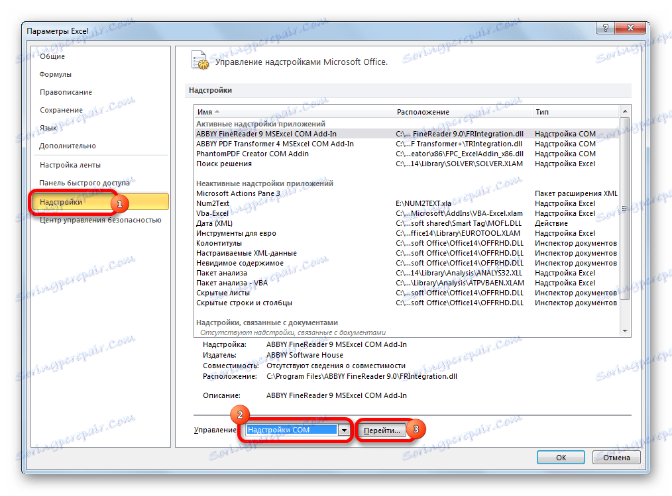This screenshot has width=672, height=496.
Task: Select Поиск решения add-in row
Action: pyautogui.click(x=407, y=164)
